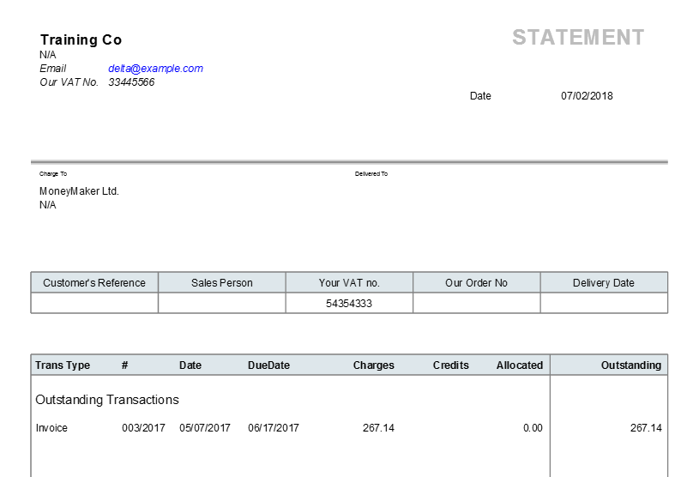Click the Customer's Reference column header
Image resolution: width=693 pixels, height=477 pixels.
point(94,283)
